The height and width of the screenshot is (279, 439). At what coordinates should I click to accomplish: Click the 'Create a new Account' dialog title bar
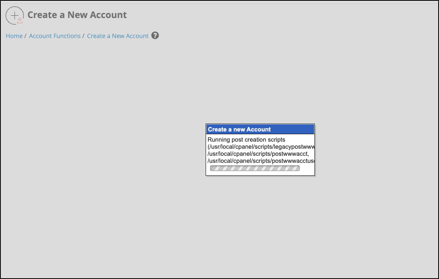[x=260, y=129]
